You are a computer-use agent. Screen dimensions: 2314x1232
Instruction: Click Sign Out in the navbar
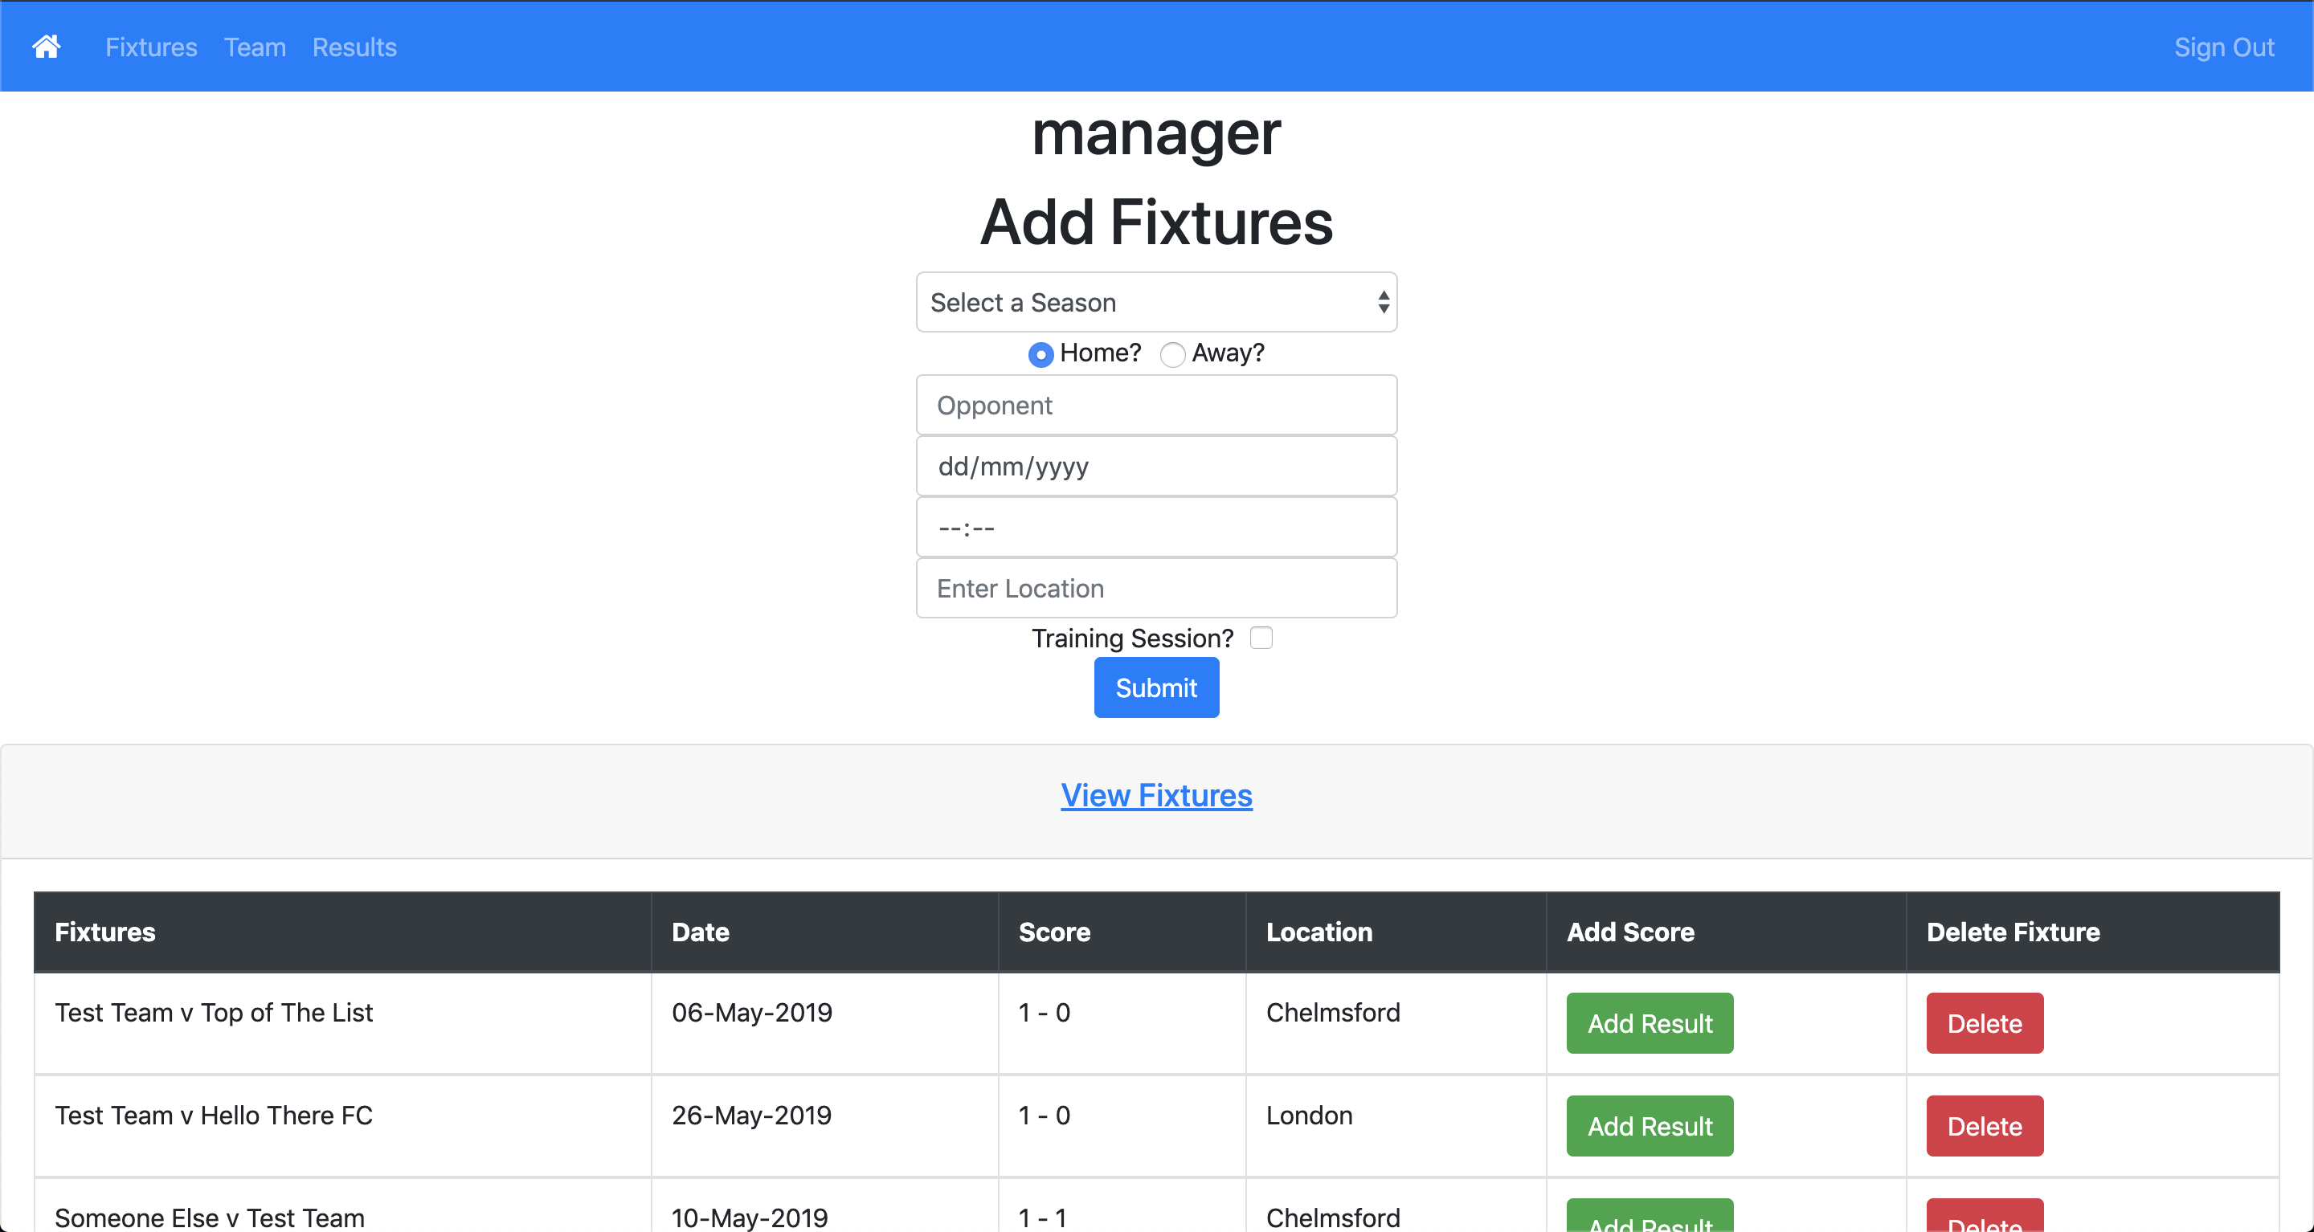click(x=2223, y=47)
